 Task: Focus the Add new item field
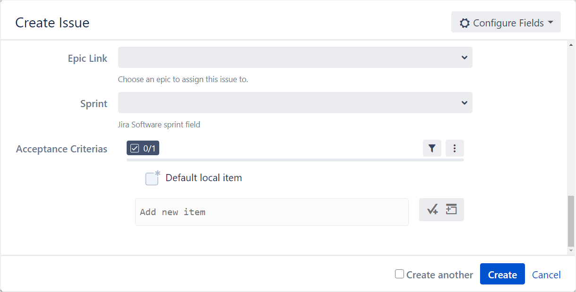tap(272, 212)
